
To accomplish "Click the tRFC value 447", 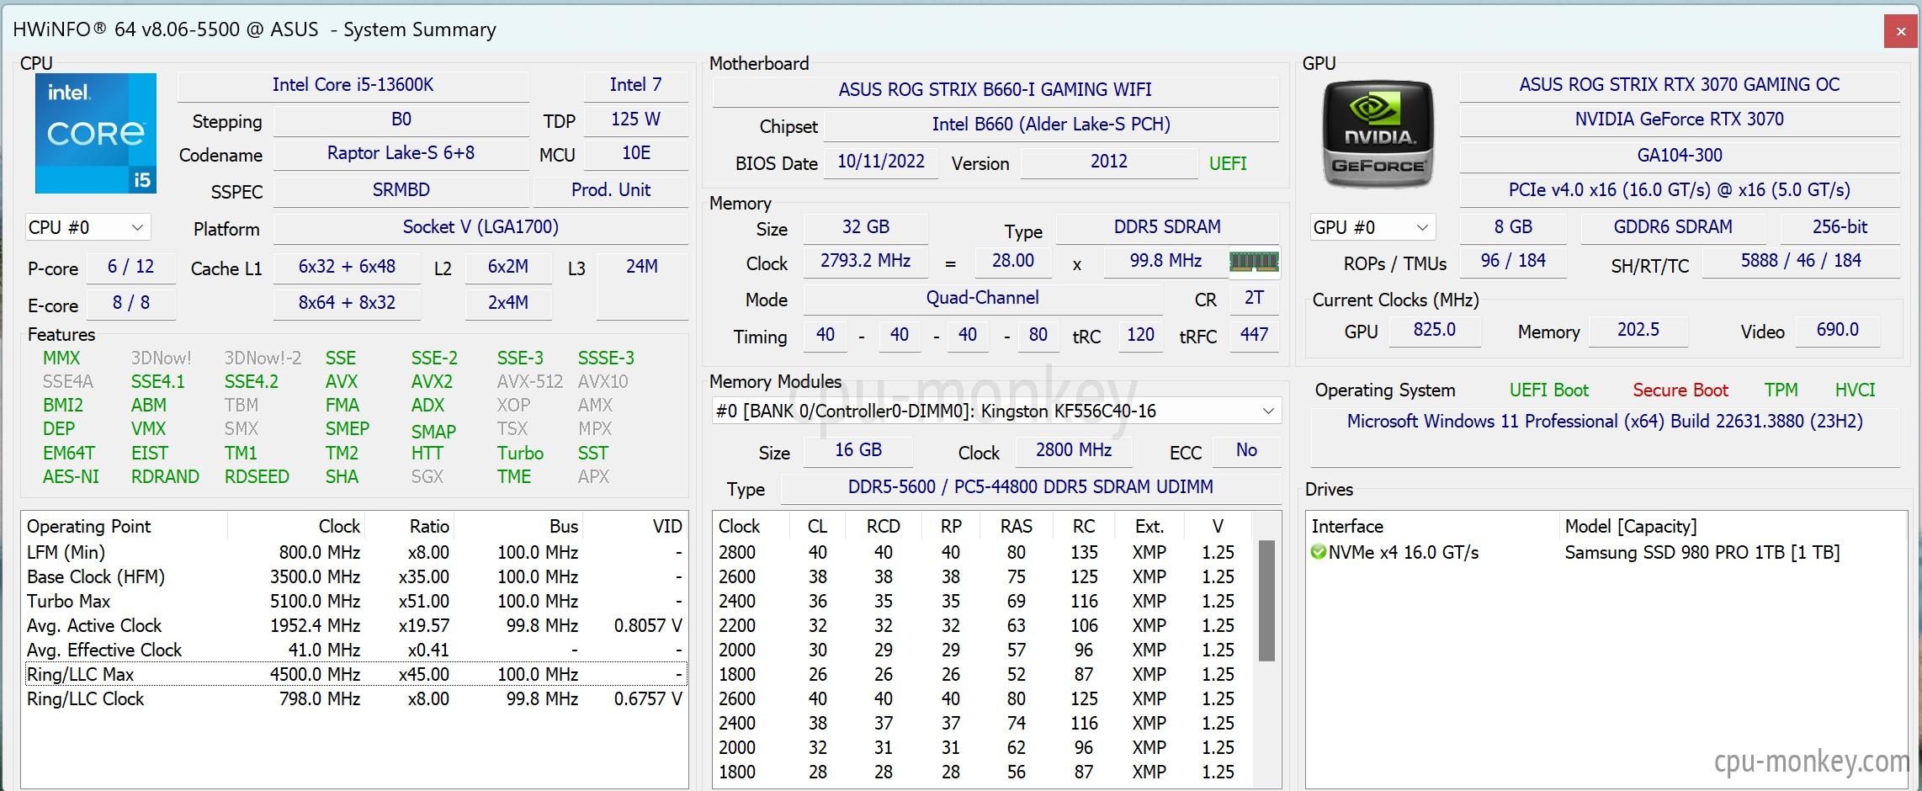I will click(1254, 335).
